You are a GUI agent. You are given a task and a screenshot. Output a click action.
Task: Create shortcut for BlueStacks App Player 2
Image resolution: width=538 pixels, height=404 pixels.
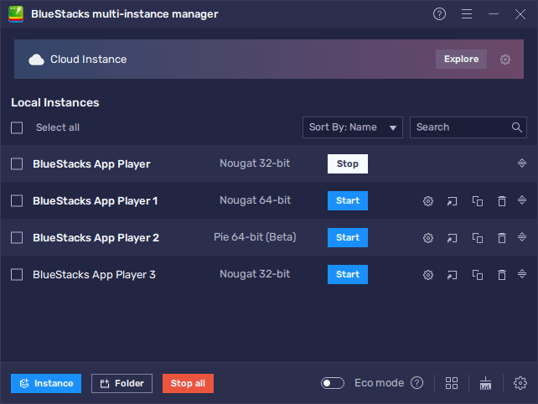pos(453,238)
